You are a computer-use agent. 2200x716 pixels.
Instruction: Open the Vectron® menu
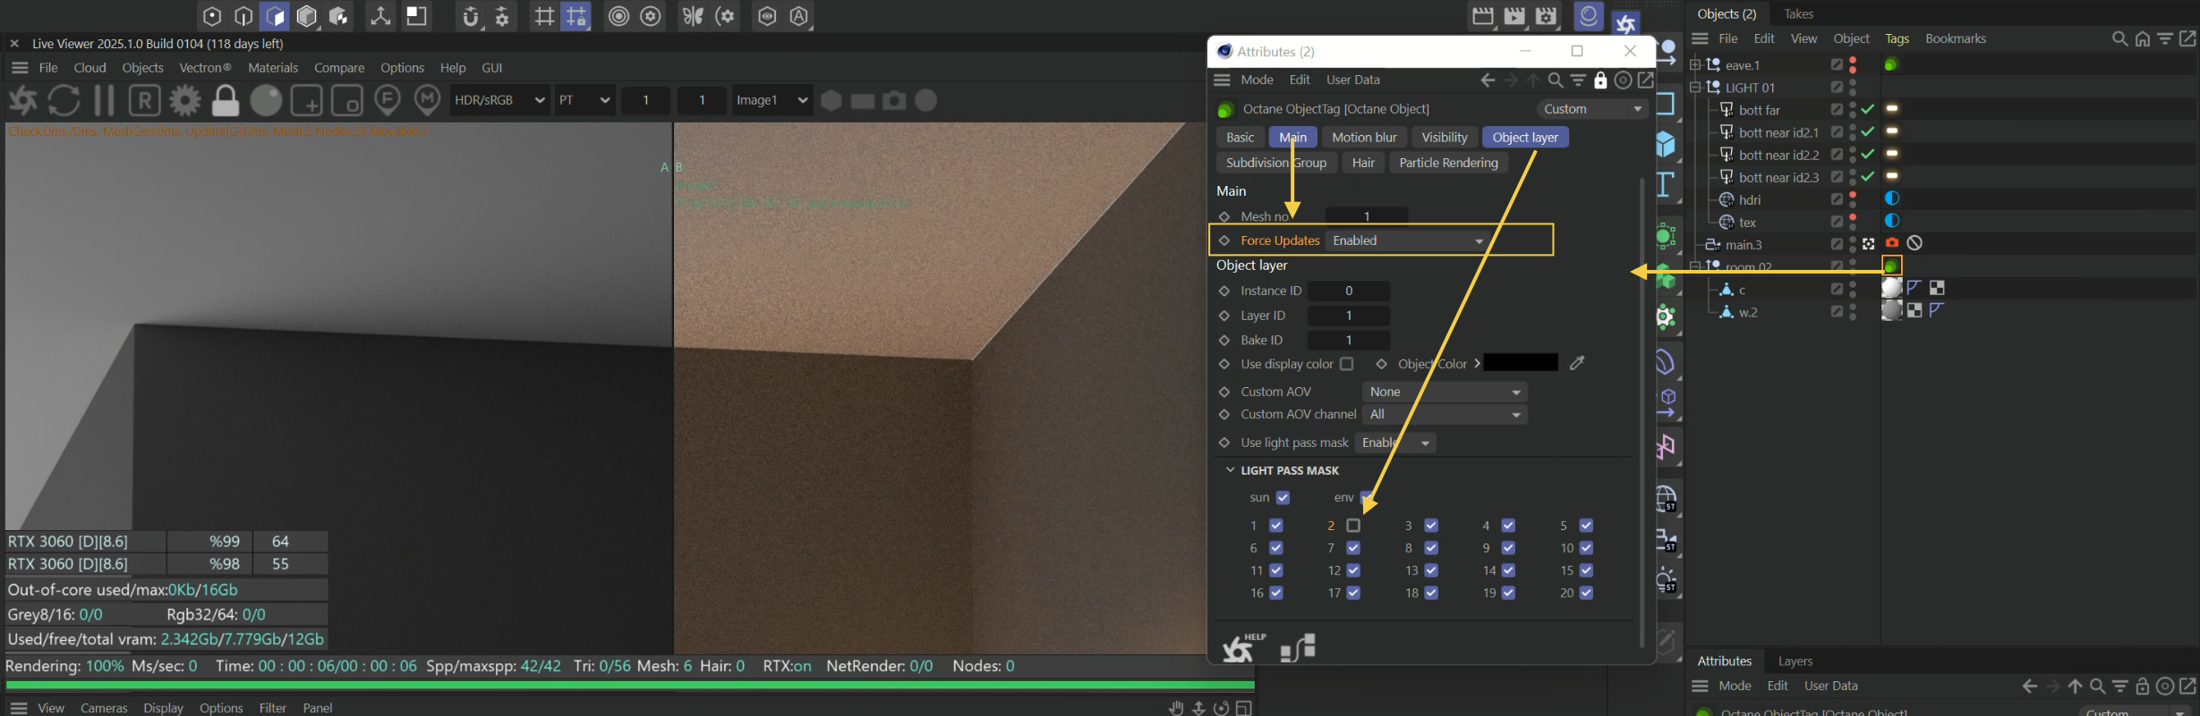[205, 68]
